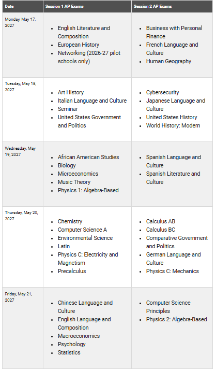The image size is (216, 370).
Task: Click the Statistics exam item
Action: (x=69, y=352)
